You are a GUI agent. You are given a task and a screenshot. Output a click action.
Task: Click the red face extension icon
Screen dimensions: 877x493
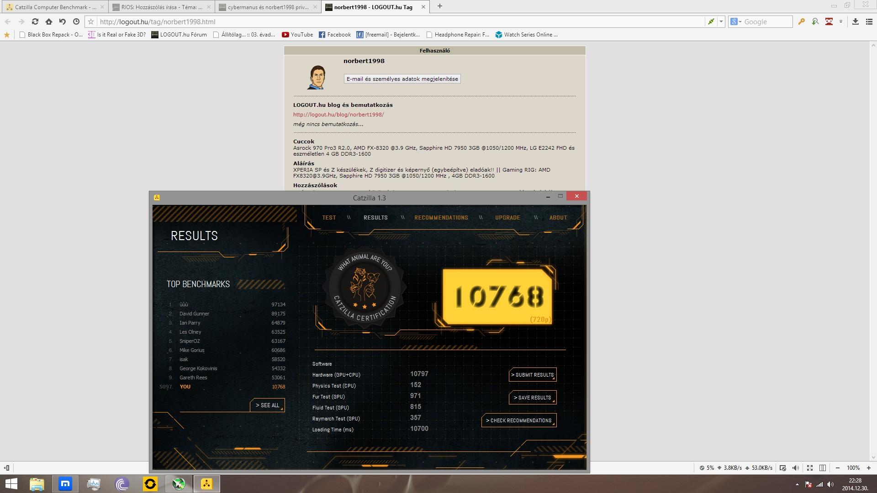(x=829, y=21)
